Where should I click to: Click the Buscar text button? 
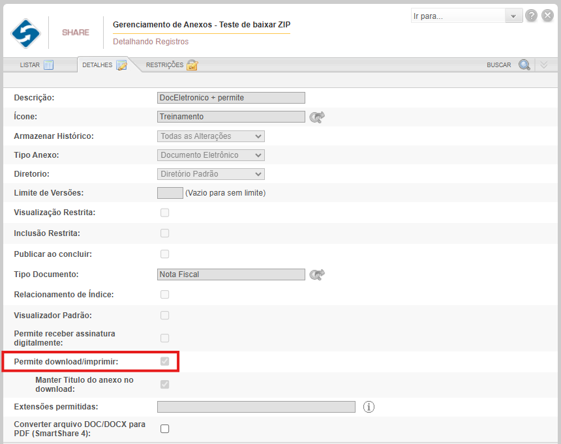[499, 65]
